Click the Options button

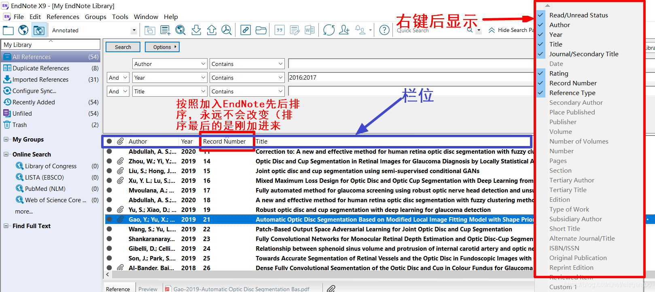(x=162, y=47)
